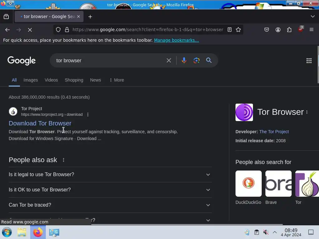
Task: Open a new tab with plus button
Action: (90, 17)
